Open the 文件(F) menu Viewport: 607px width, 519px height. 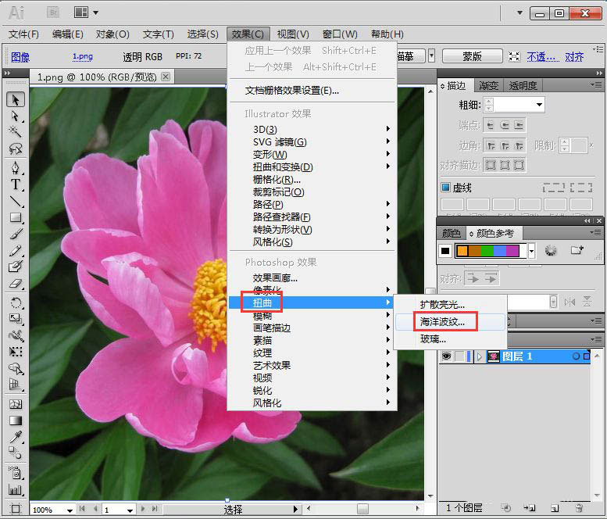23,34
